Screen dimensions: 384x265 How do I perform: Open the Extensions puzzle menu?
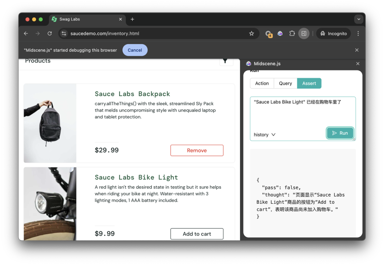pos(292,33)
